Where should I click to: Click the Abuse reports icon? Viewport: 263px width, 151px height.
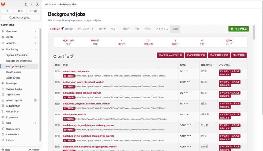click(3, 100)
